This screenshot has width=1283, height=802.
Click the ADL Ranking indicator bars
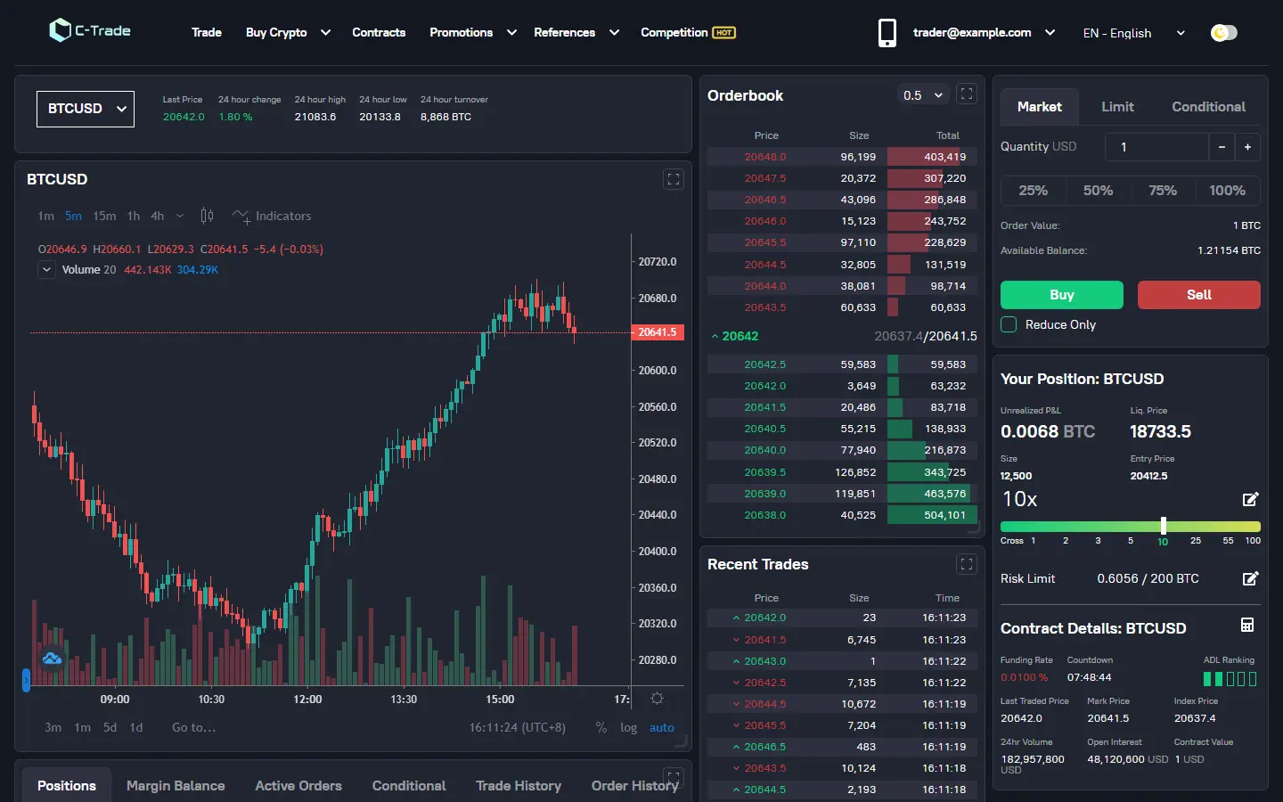(x=1230, y=679)
